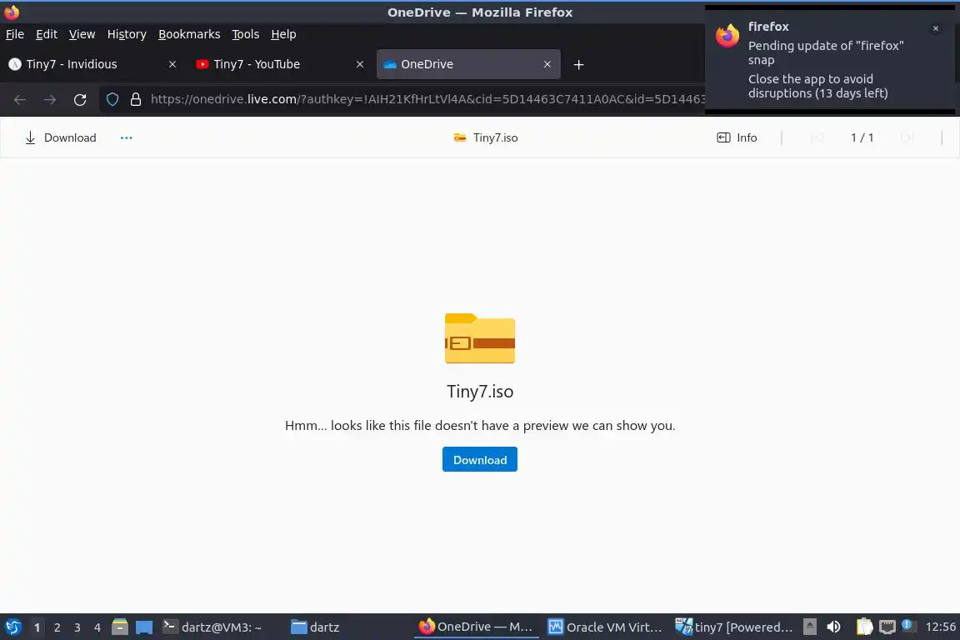
Task: Open the Tools menu
Action: tap(246, 34)
